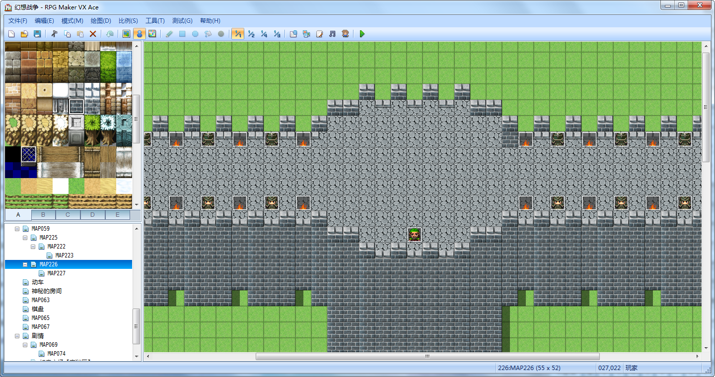Set map zoom scale to 1/2

[251, 34]
